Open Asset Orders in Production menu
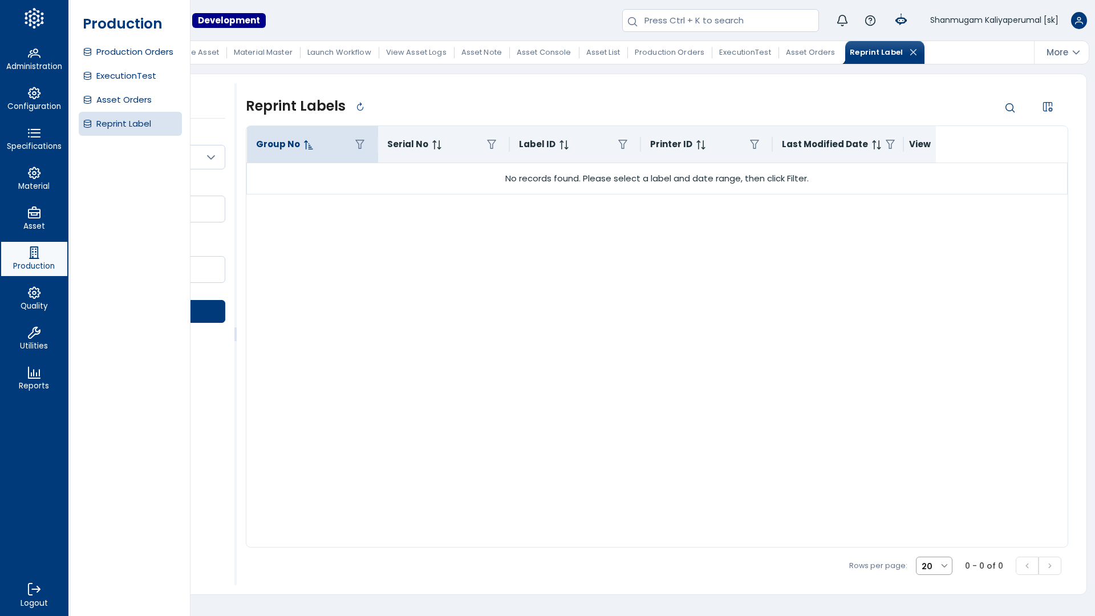Screen dimensions: 1095x616 [130, 100]
